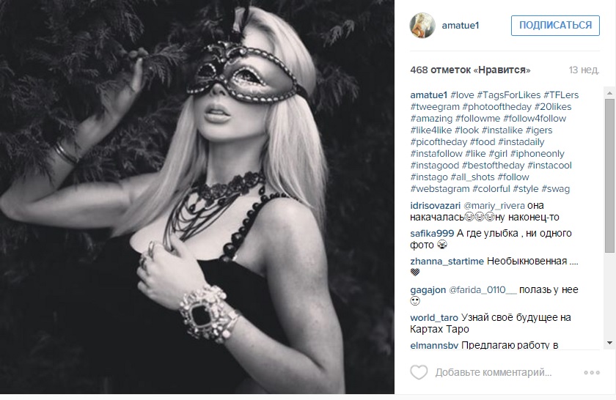Open the world_taro commenter profile
The width and height of the screenshot is (616, 400).
[434, 317]
